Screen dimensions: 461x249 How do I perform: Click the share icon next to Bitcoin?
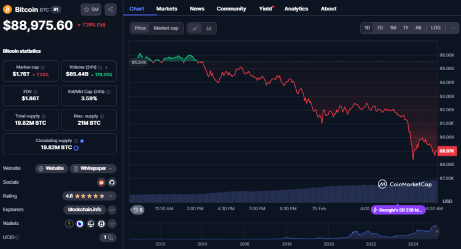pyautogui.click(x=110, y=9)
